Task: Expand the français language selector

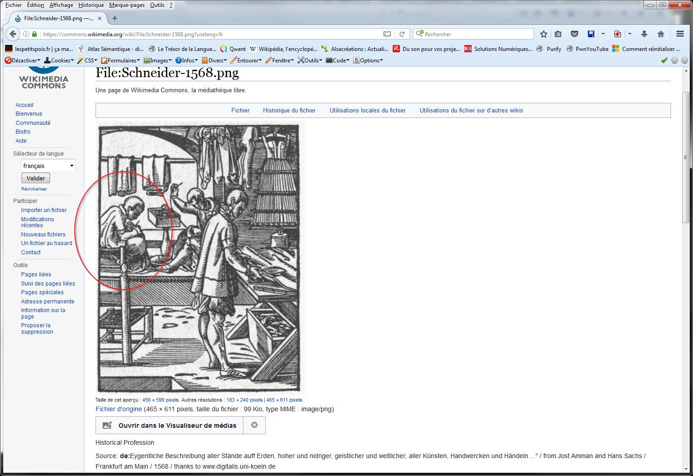Action: (x=48, y=166)
